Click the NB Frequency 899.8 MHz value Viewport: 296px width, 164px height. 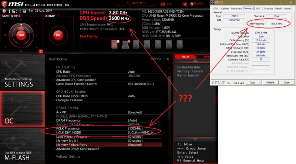277,24
